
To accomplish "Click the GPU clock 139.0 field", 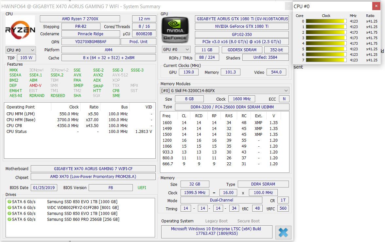I will coord(188,72).
